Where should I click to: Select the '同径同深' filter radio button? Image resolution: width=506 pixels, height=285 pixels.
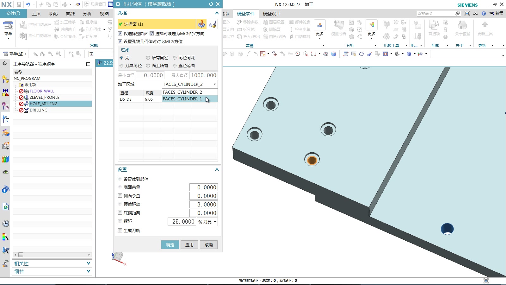coord(175,58)
